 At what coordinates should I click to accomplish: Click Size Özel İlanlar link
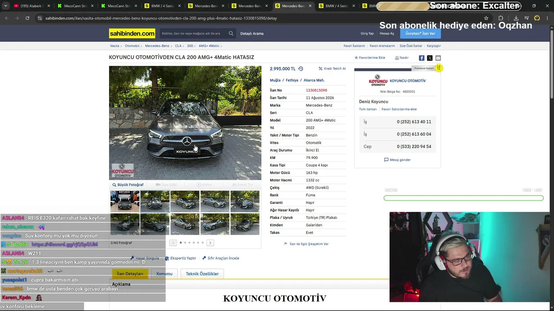[x=411, y=46]
